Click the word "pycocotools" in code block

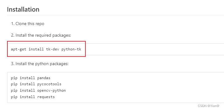(x=49, y=84)
